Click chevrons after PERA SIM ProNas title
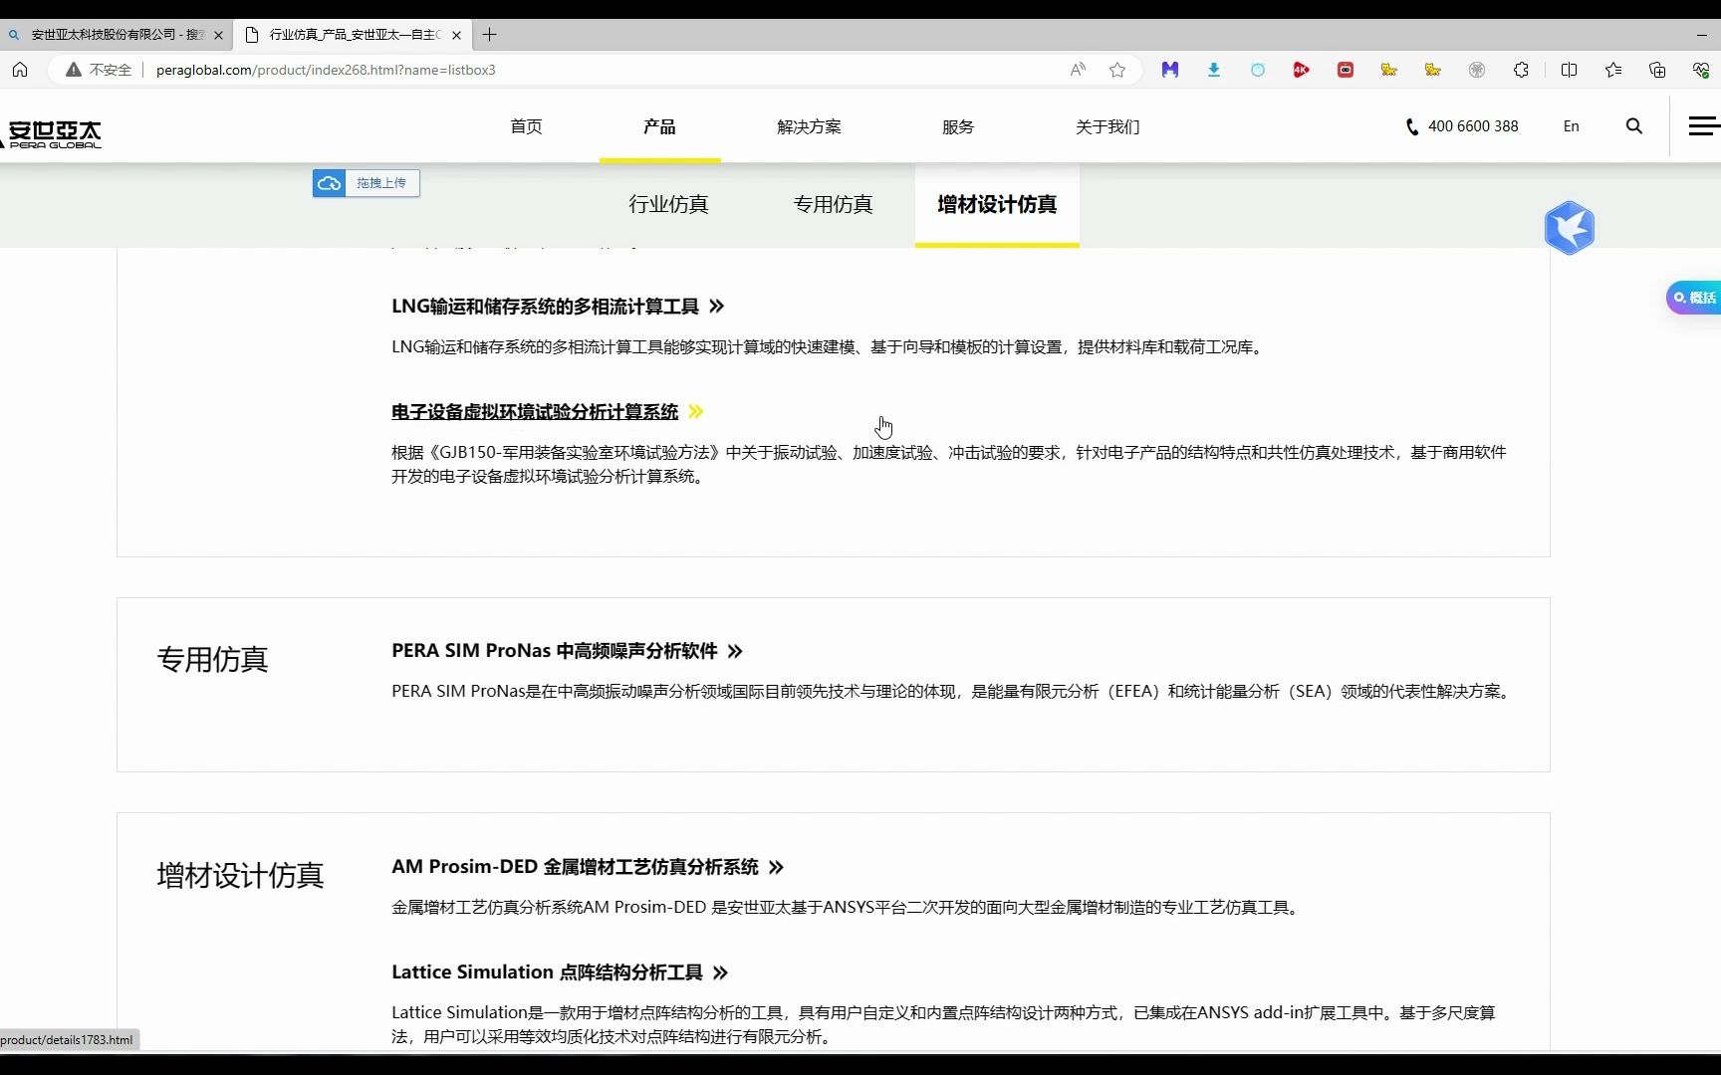1721x1075 pixels. point(735,651)
